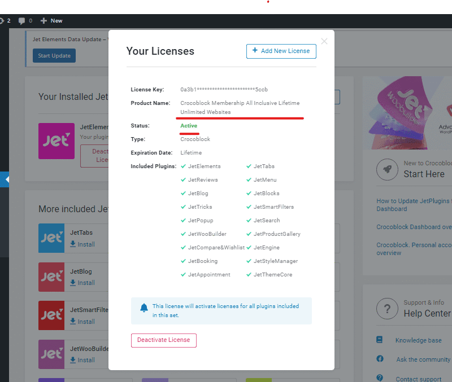Click JetProductGallery in included plugins list
The image size is (452, 382).
point(277,234)
